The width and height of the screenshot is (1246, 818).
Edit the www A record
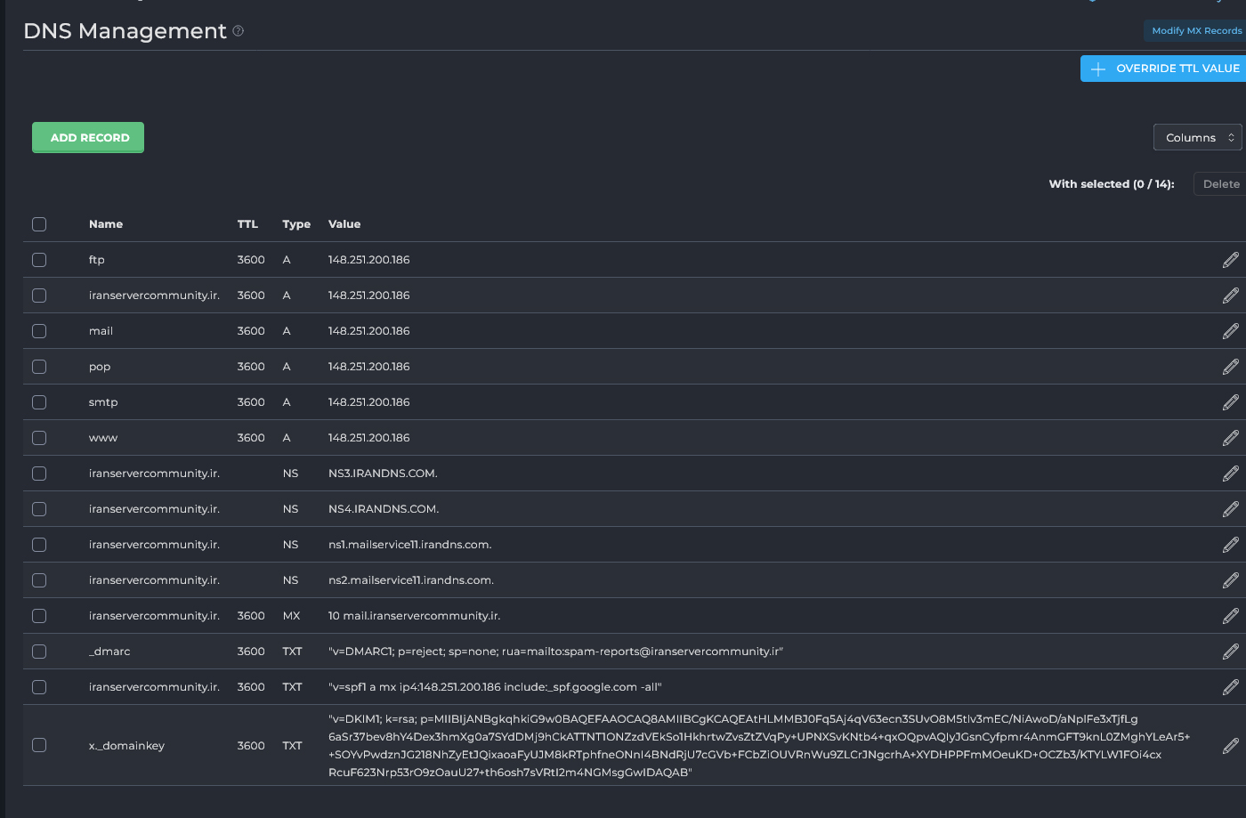1232,437
